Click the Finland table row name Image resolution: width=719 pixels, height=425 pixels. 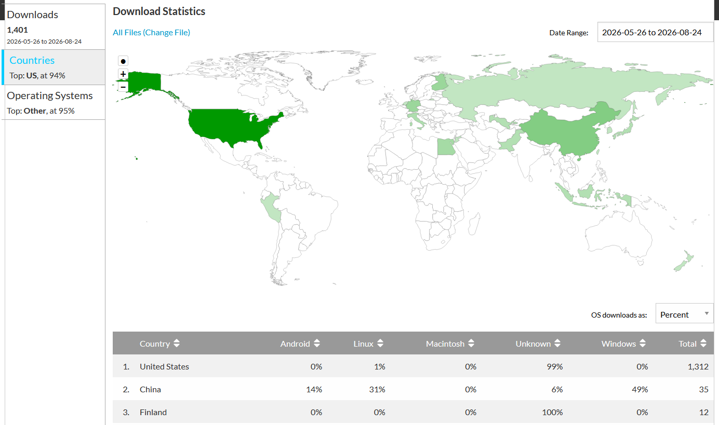pyautogui.click(x=153, y=412)
